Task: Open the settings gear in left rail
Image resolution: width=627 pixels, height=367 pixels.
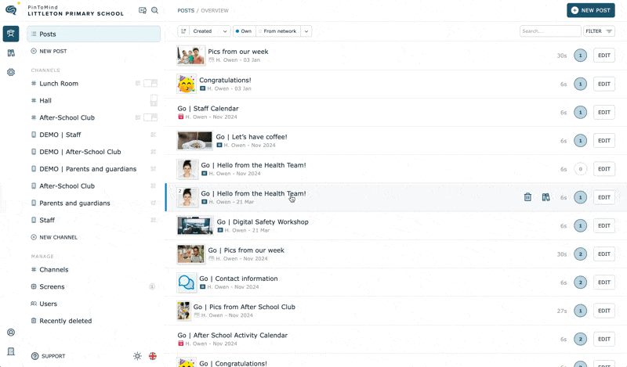Action: [11, 72]
